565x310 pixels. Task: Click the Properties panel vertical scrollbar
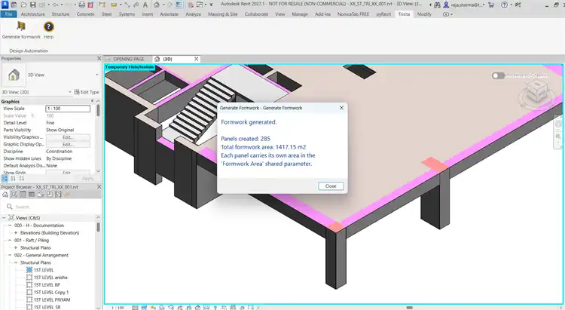[98, 111]
